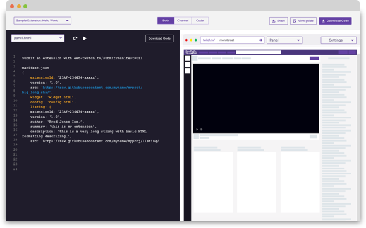The height and width of the screenshot is (228, 366).
Task: Click the line 'Submit an extension with ext-twitch.tv'
Action: (82, 58)
